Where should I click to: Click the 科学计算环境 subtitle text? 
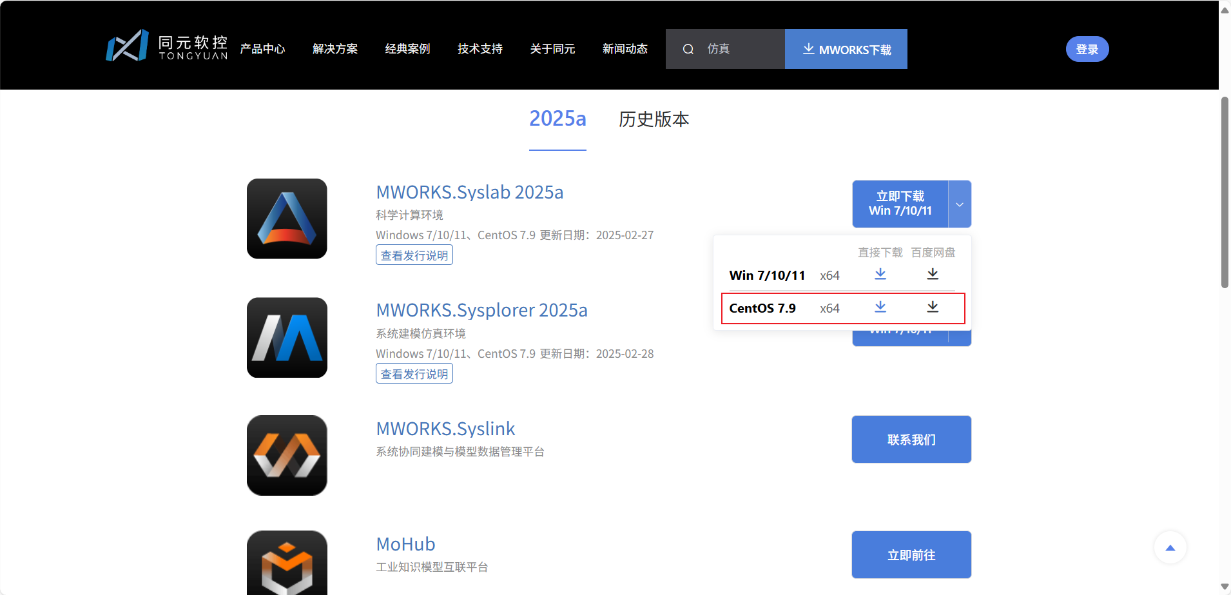pyautogui.click(x=410, y=215)
